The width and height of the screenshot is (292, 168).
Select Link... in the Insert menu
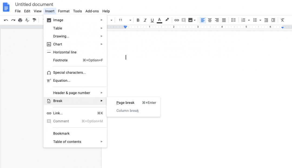(x=75, y=113)
